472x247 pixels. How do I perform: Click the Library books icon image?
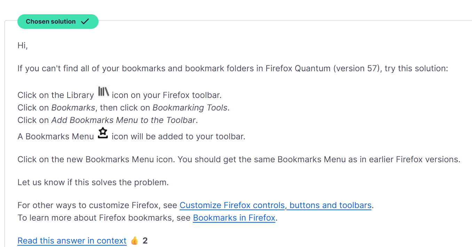pyautogui.click(x=103, y=92)
